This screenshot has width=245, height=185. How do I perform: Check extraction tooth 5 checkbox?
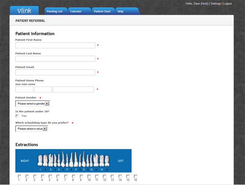(50, 176)
